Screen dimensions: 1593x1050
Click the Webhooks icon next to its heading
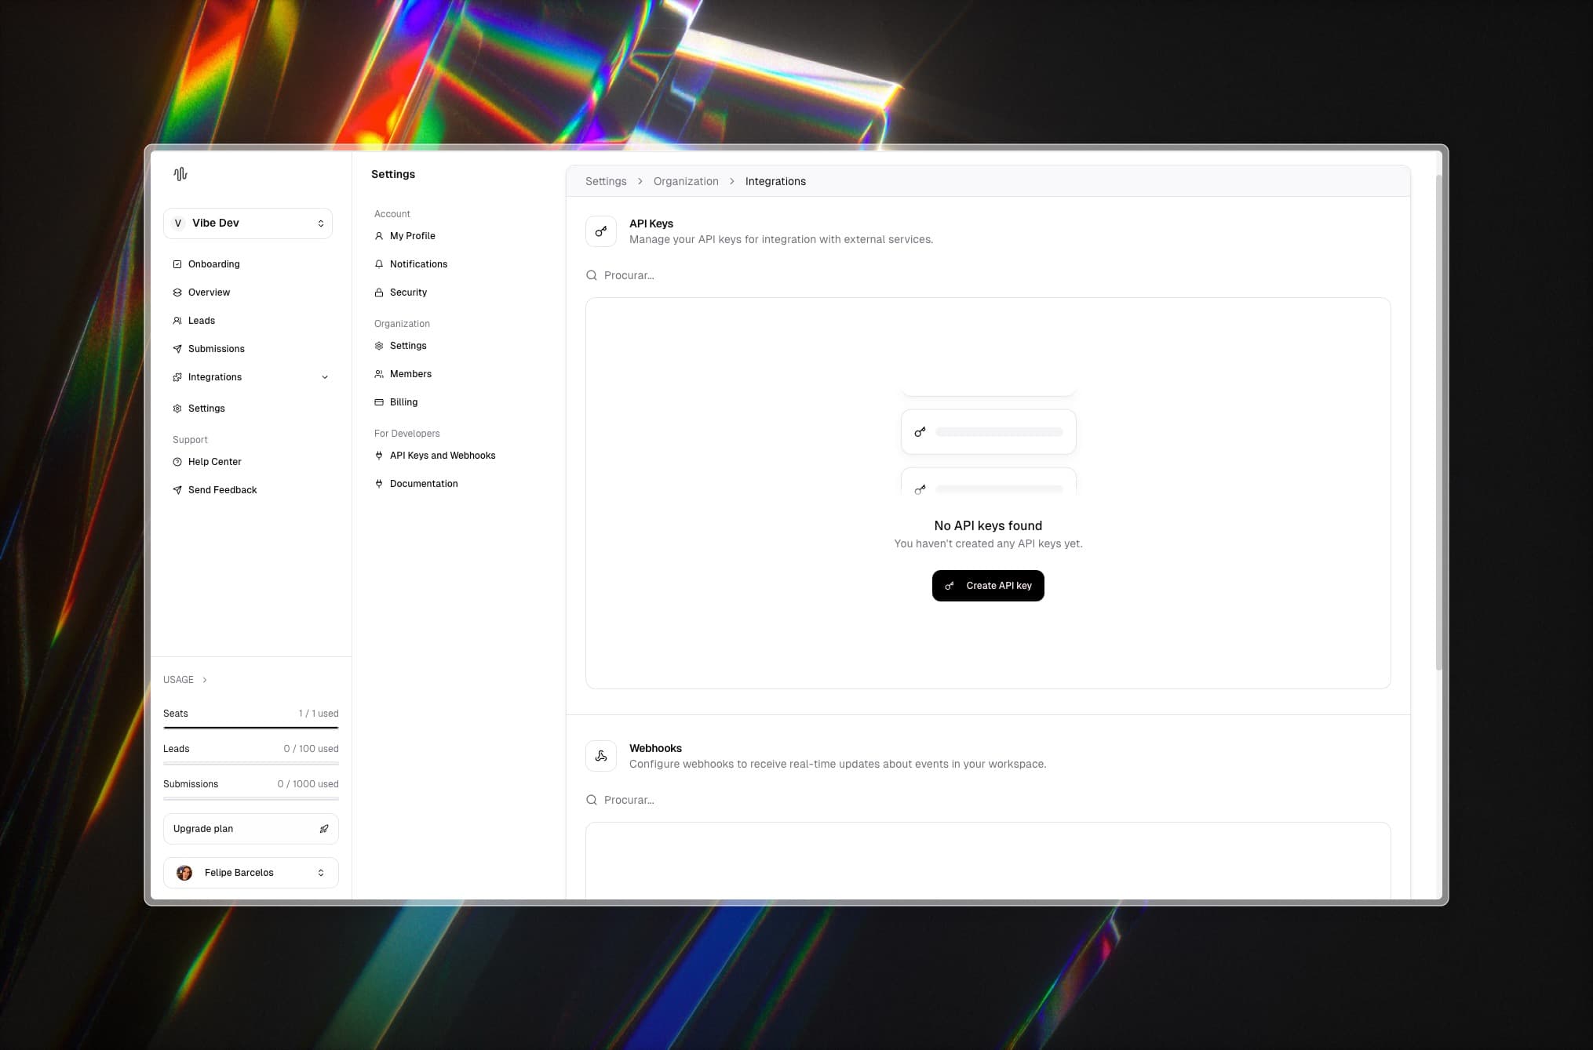(600, 755)
